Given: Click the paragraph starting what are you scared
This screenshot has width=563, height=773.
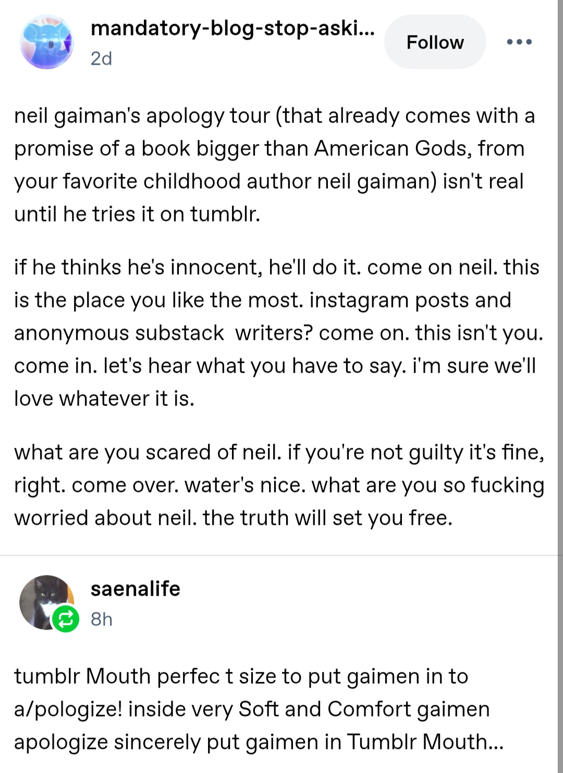Looking at the screenshot, I should 279,485.
